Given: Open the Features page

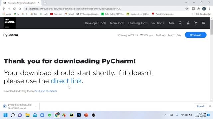Looking at the screenshot, I should (161, 35).
